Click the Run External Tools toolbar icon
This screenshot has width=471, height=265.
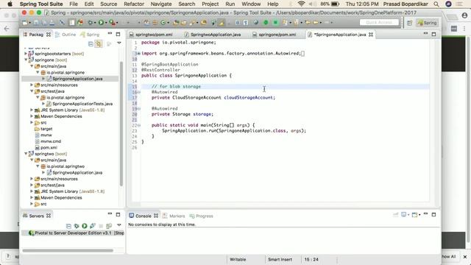(112, 23)
